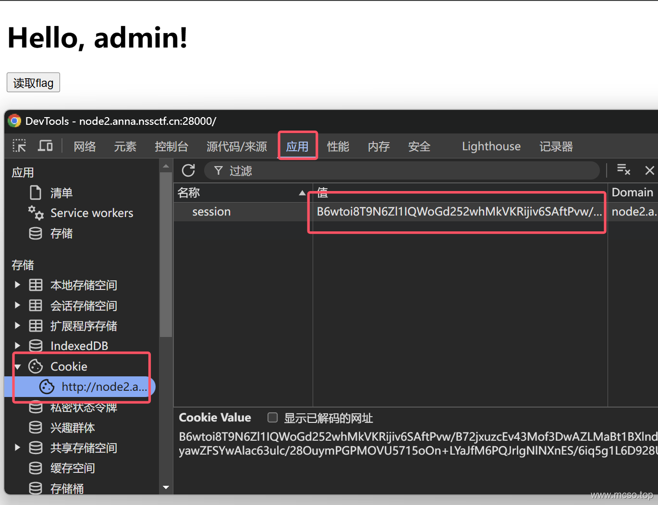This screenshot has width=658, height=505.
Task: Select the session cookie row
Action: [x=211, y=212]
